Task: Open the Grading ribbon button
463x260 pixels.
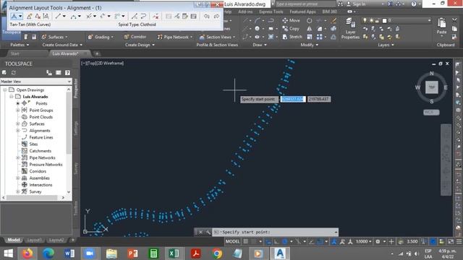Action: [x=101, y=37]
